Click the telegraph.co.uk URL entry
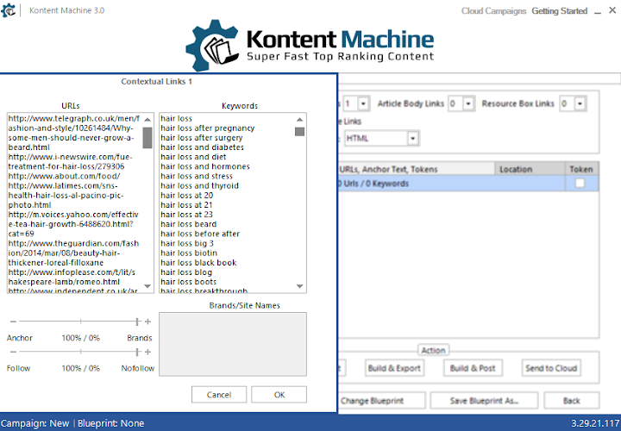 click(74, 133)
